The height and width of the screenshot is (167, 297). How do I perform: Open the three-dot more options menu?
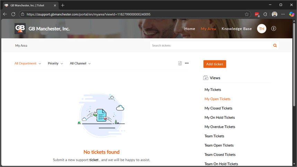[187, 63]
